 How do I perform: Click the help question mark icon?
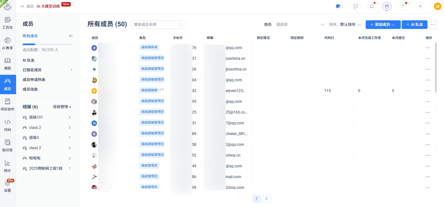point(402,6)
